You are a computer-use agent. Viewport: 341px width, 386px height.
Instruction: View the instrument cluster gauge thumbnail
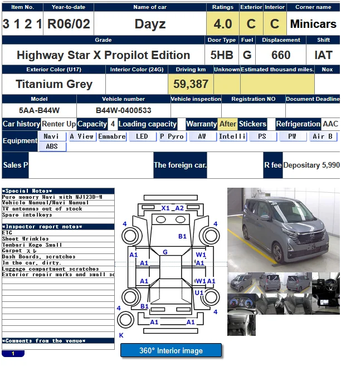click(x=241, y=304)
